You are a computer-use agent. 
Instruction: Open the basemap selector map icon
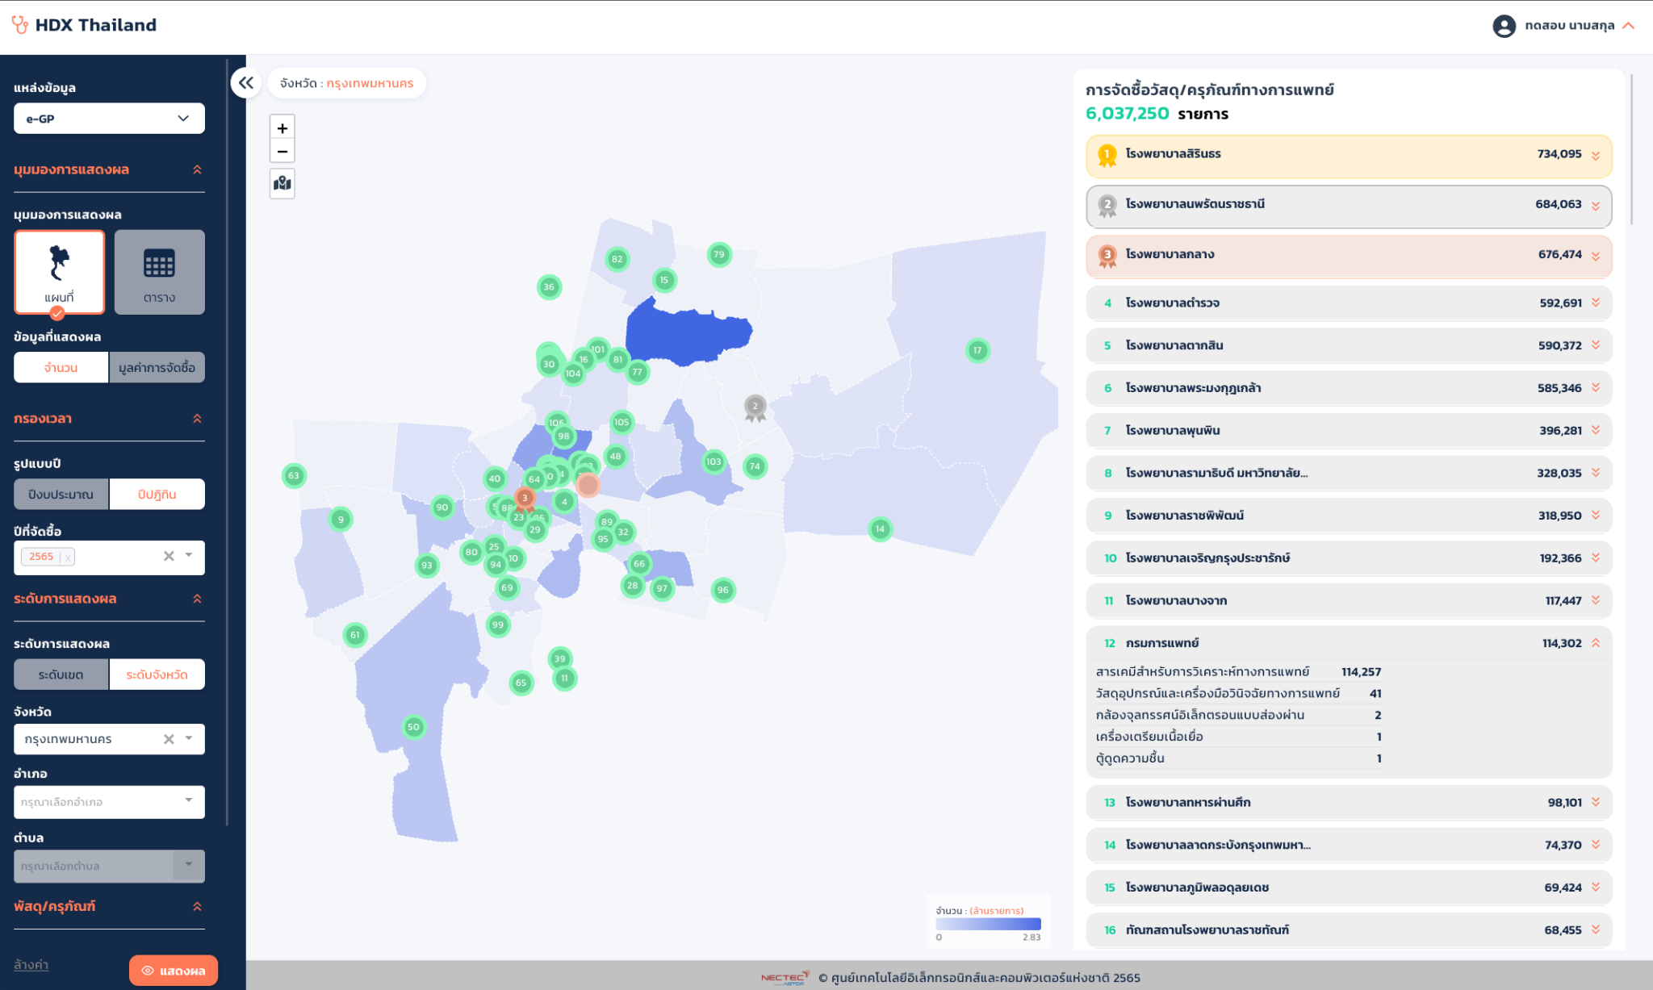282,183
